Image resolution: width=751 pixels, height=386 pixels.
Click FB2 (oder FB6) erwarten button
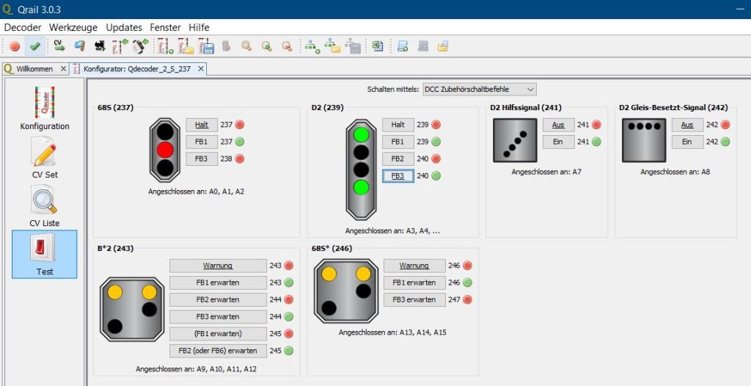tap(218, 351)
